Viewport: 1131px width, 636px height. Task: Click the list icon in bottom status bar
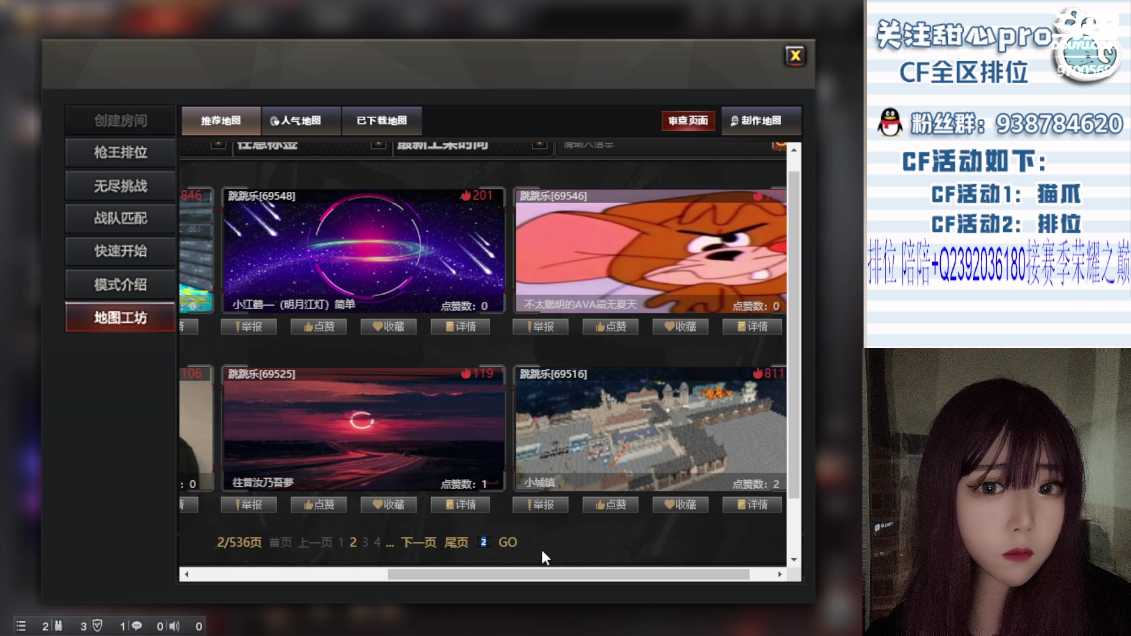click(21, 626)
